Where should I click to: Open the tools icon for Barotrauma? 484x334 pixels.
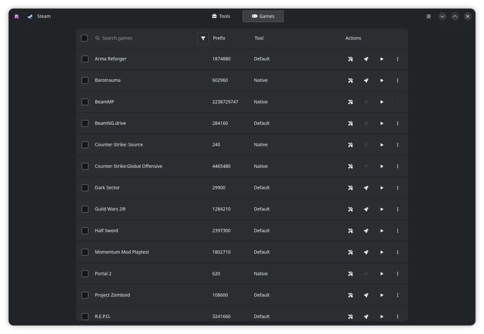pyautogui.click(x=350, y=81)
